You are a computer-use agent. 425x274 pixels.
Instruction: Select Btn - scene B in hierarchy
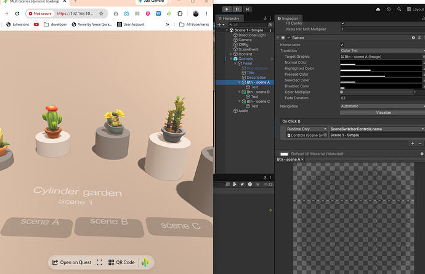coord(257,92)
